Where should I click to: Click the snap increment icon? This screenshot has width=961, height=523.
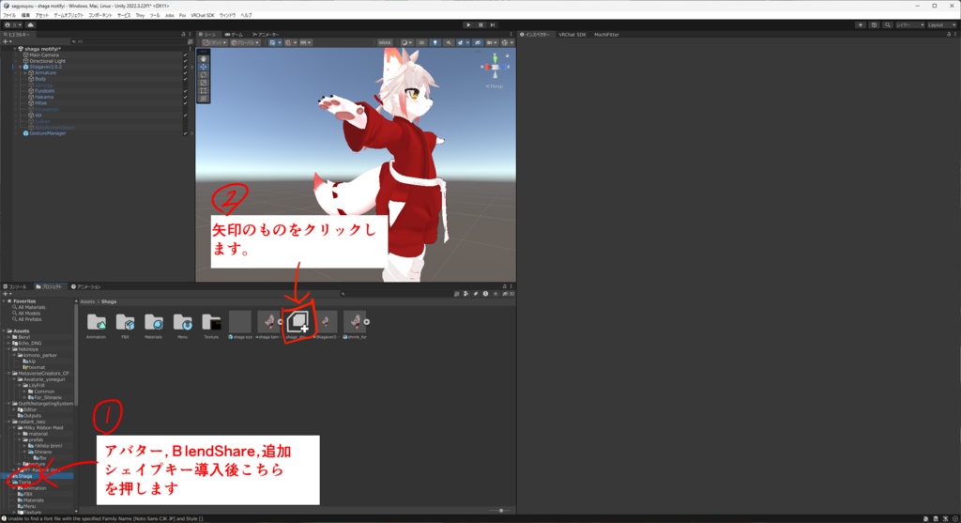pos(305,43)
